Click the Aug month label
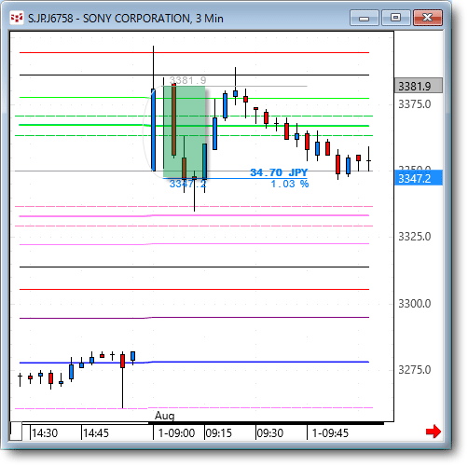 165,416
